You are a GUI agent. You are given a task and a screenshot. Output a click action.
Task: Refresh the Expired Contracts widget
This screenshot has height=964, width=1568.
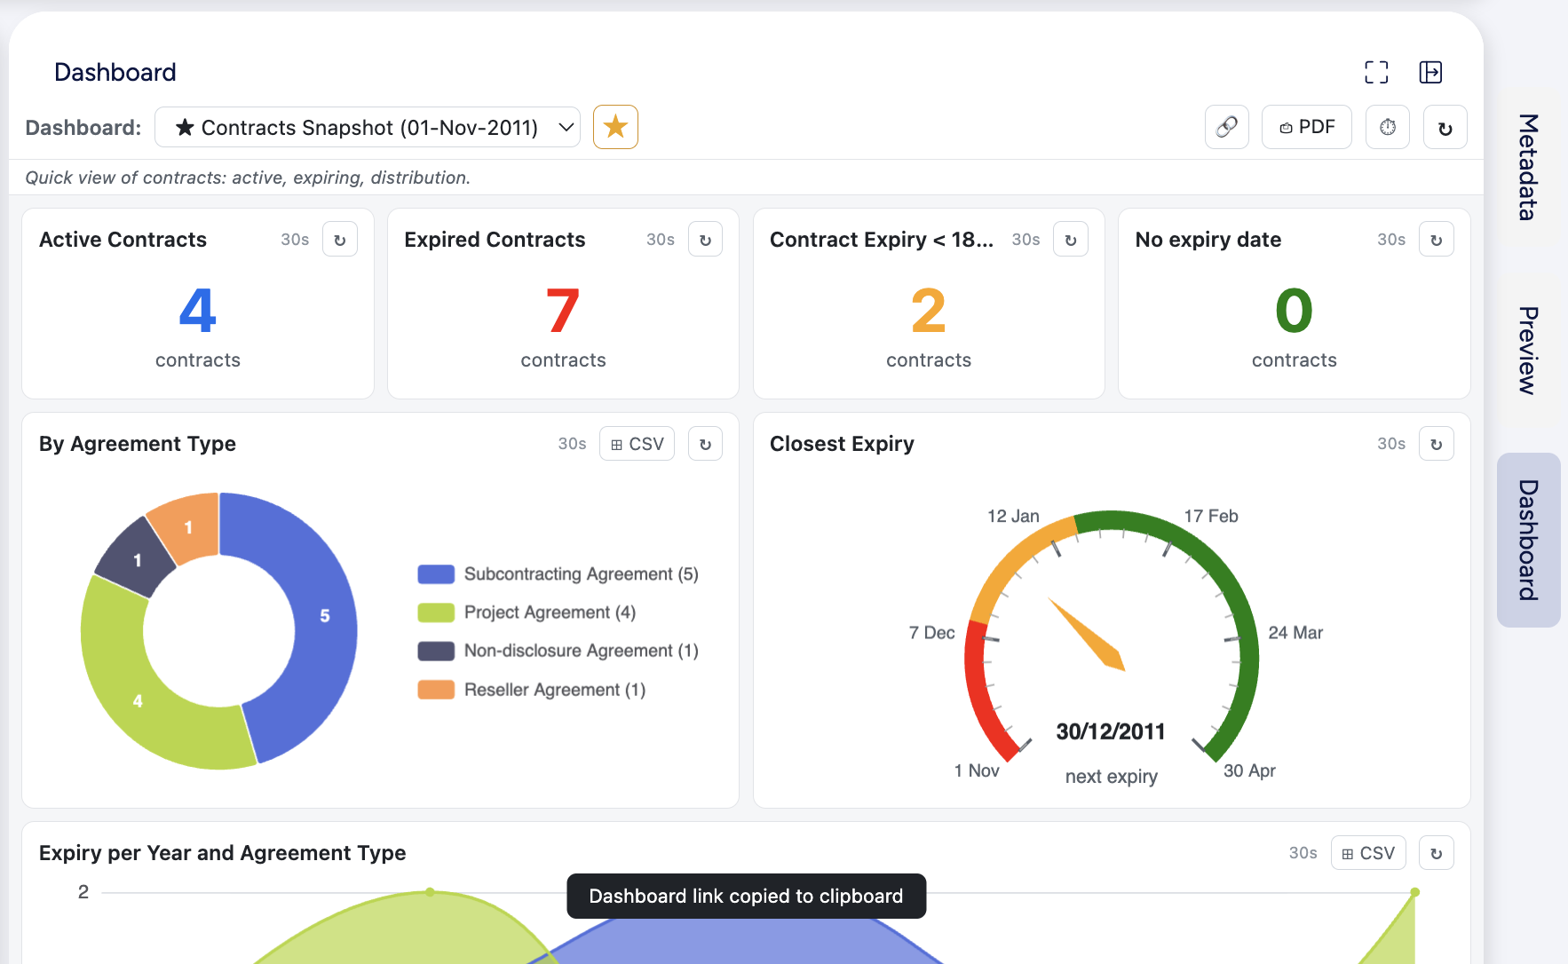click(706, 240)
